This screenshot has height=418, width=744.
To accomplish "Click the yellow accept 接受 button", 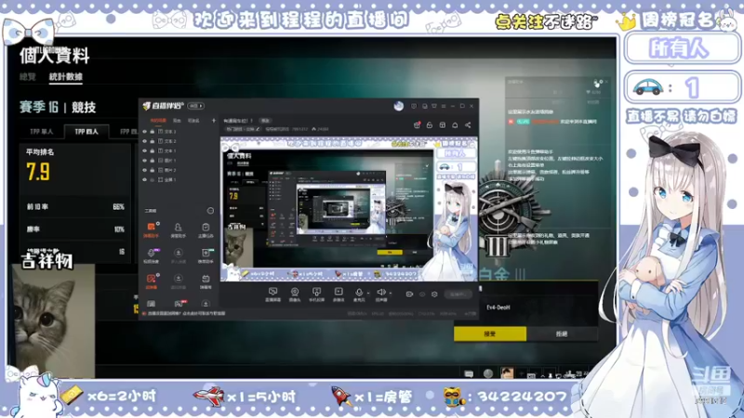I will click(490, 333).
